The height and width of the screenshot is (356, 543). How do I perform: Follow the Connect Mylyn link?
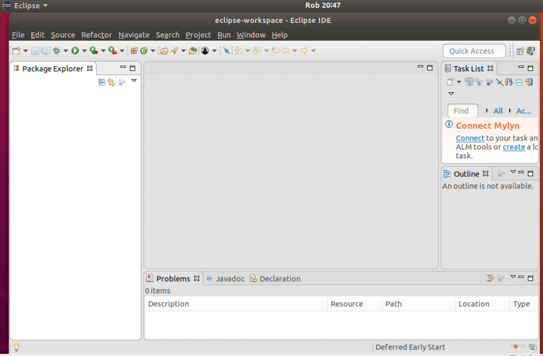470,138
